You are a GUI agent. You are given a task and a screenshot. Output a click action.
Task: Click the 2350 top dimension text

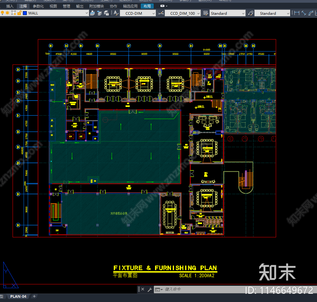[242, 54]
